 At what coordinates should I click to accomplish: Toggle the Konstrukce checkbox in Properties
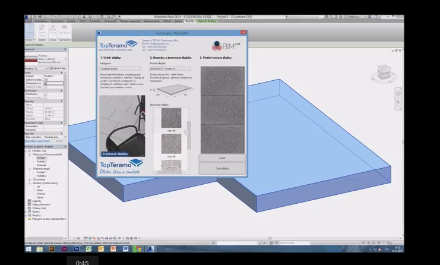(46, 94)
